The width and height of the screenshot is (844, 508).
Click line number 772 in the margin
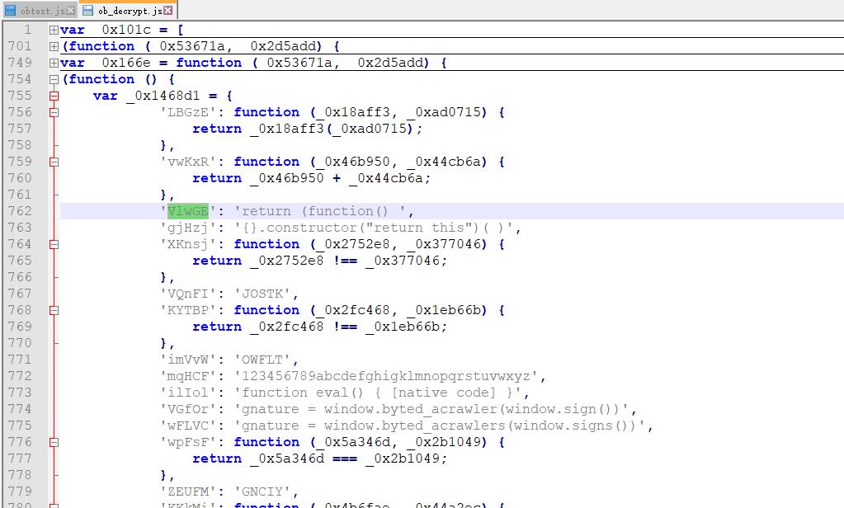tap(20, 375)
